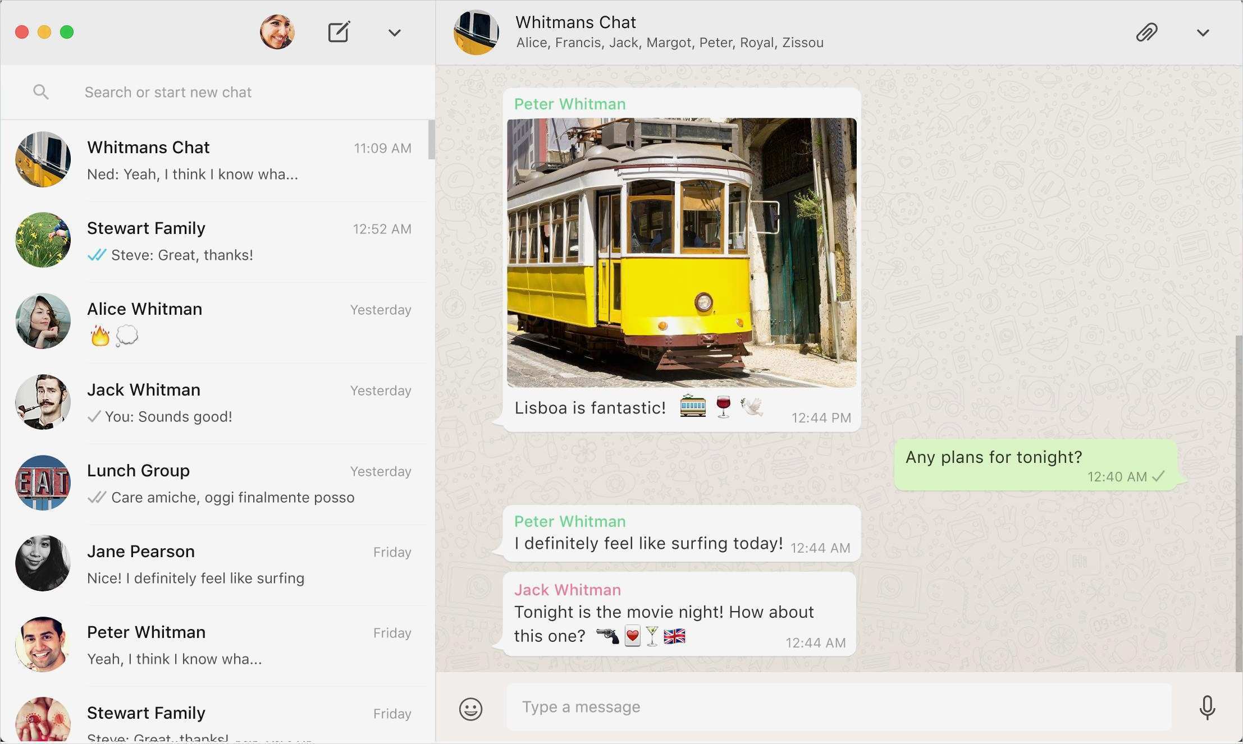
Task: Select the microphone voice message icon
Action: point(1208,708)
